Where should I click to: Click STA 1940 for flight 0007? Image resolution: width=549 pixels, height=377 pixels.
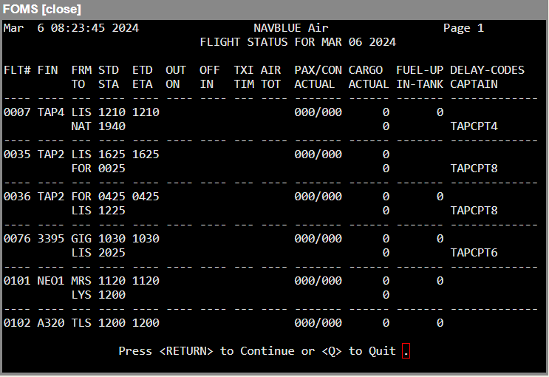pos(112,126)
